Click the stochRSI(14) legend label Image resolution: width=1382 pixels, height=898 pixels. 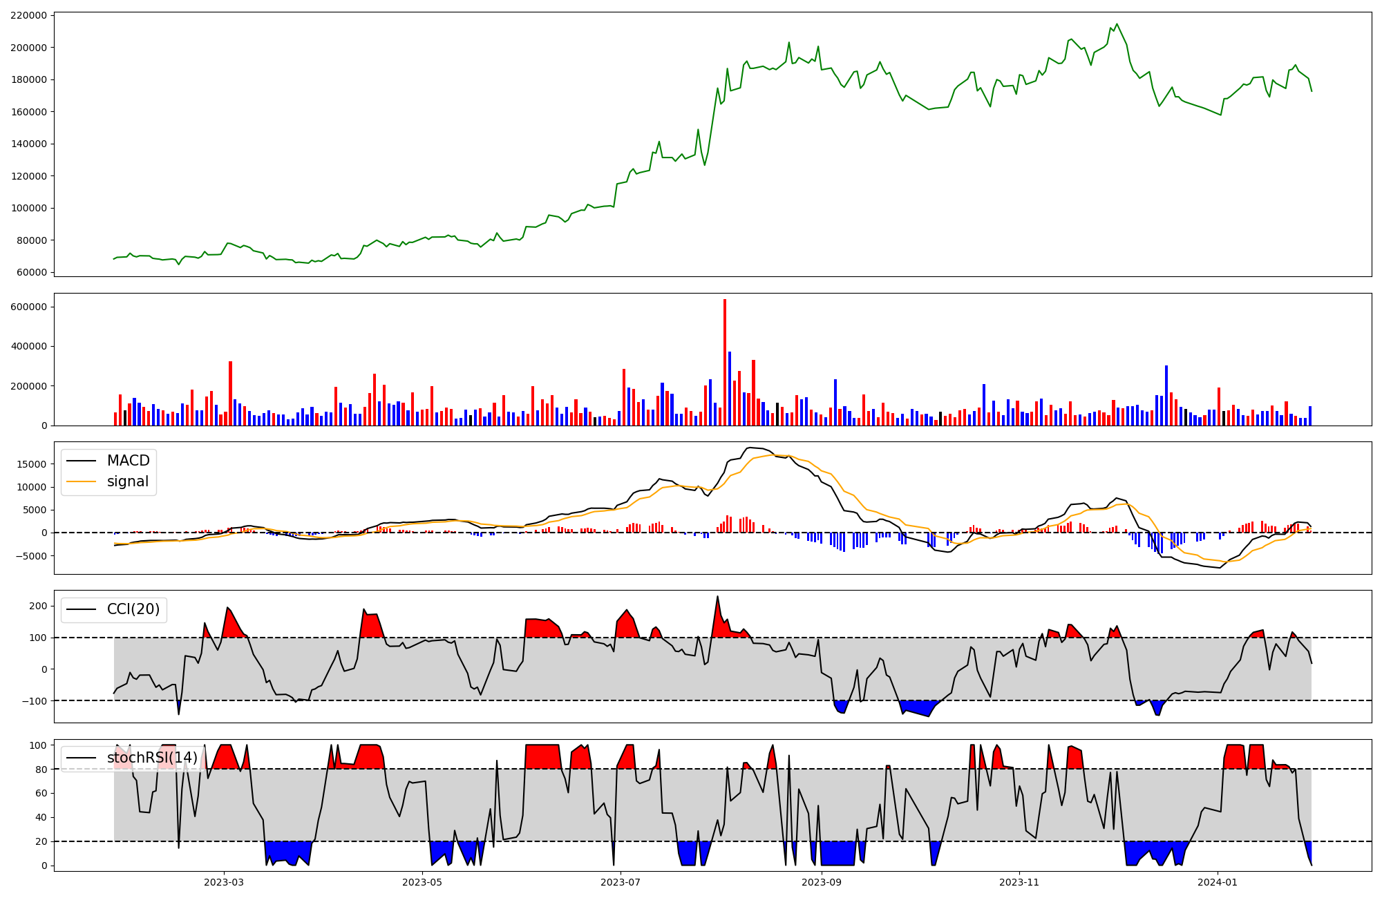[x=152, y=758]
